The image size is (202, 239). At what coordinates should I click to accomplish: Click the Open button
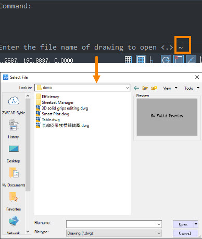(183, 224)
